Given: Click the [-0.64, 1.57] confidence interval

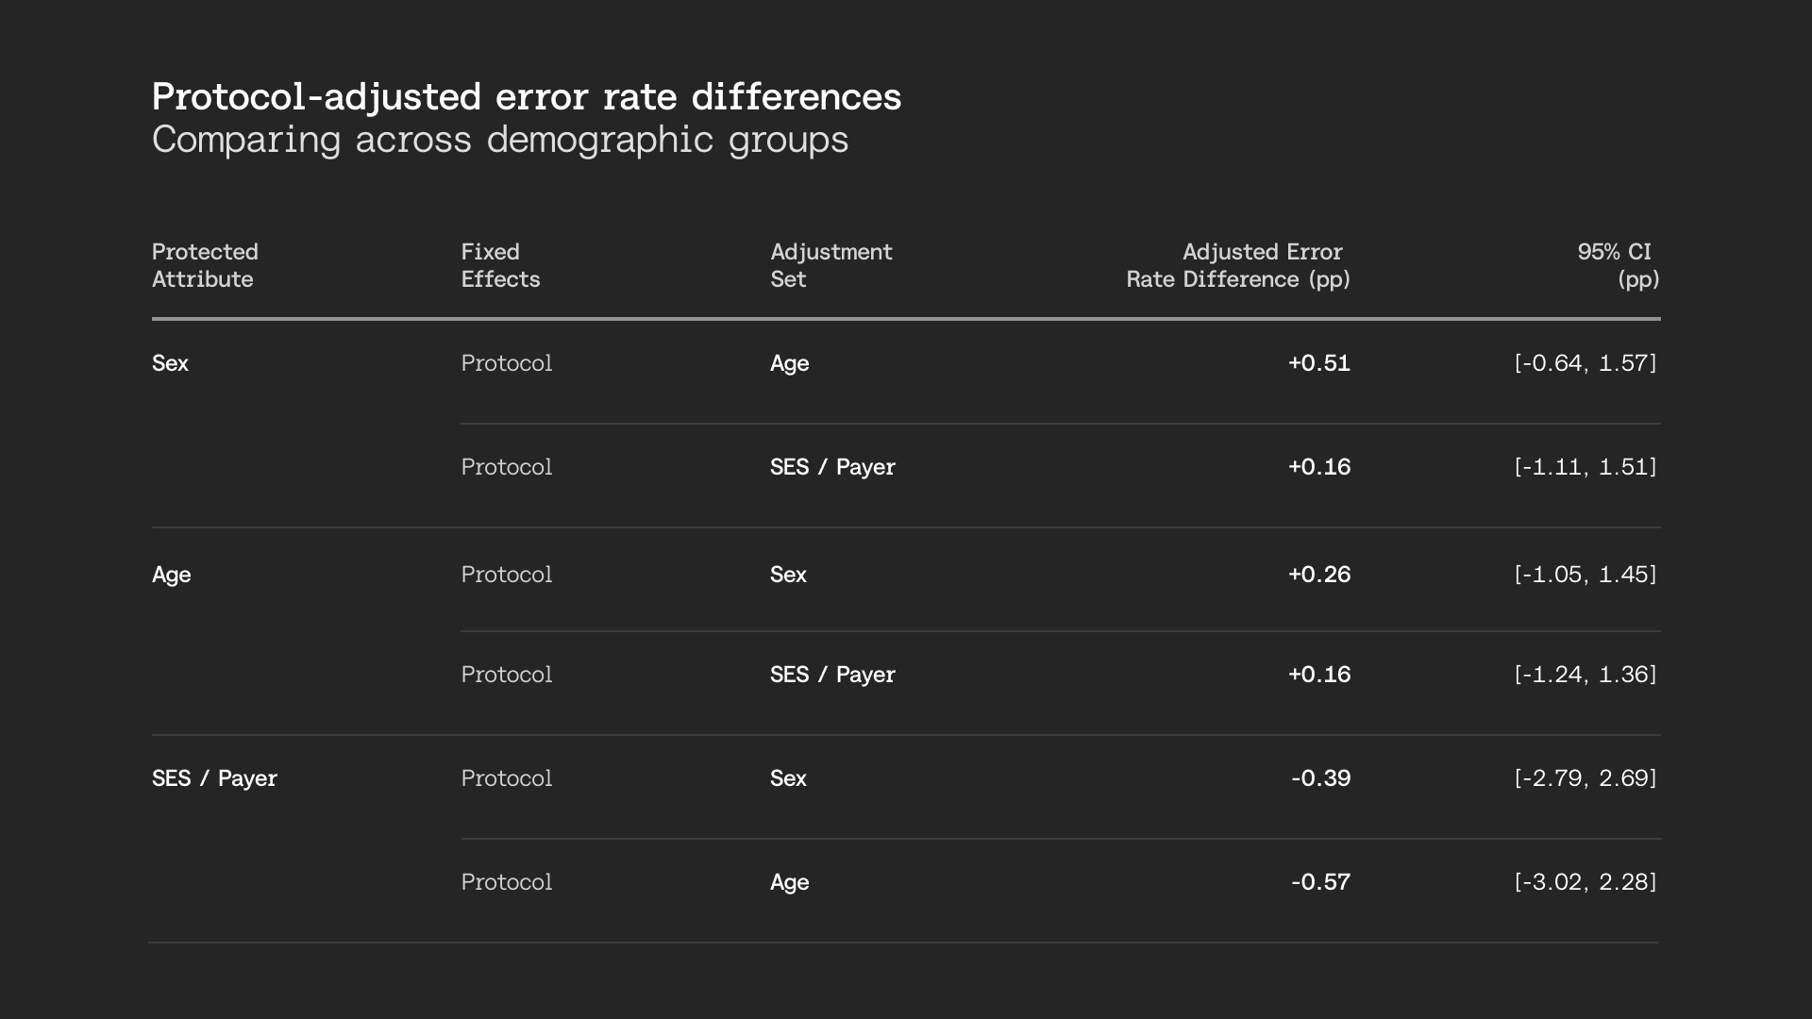Looking at the screenshot, I should click(x=1585, y=363).
